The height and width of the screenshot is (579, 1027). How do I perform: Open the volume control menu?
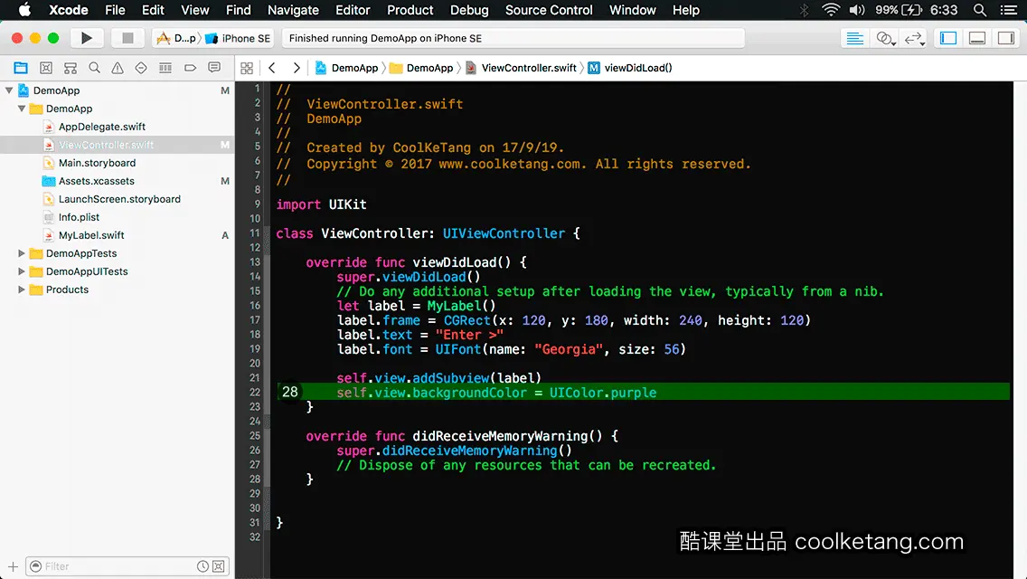point(857,10)
